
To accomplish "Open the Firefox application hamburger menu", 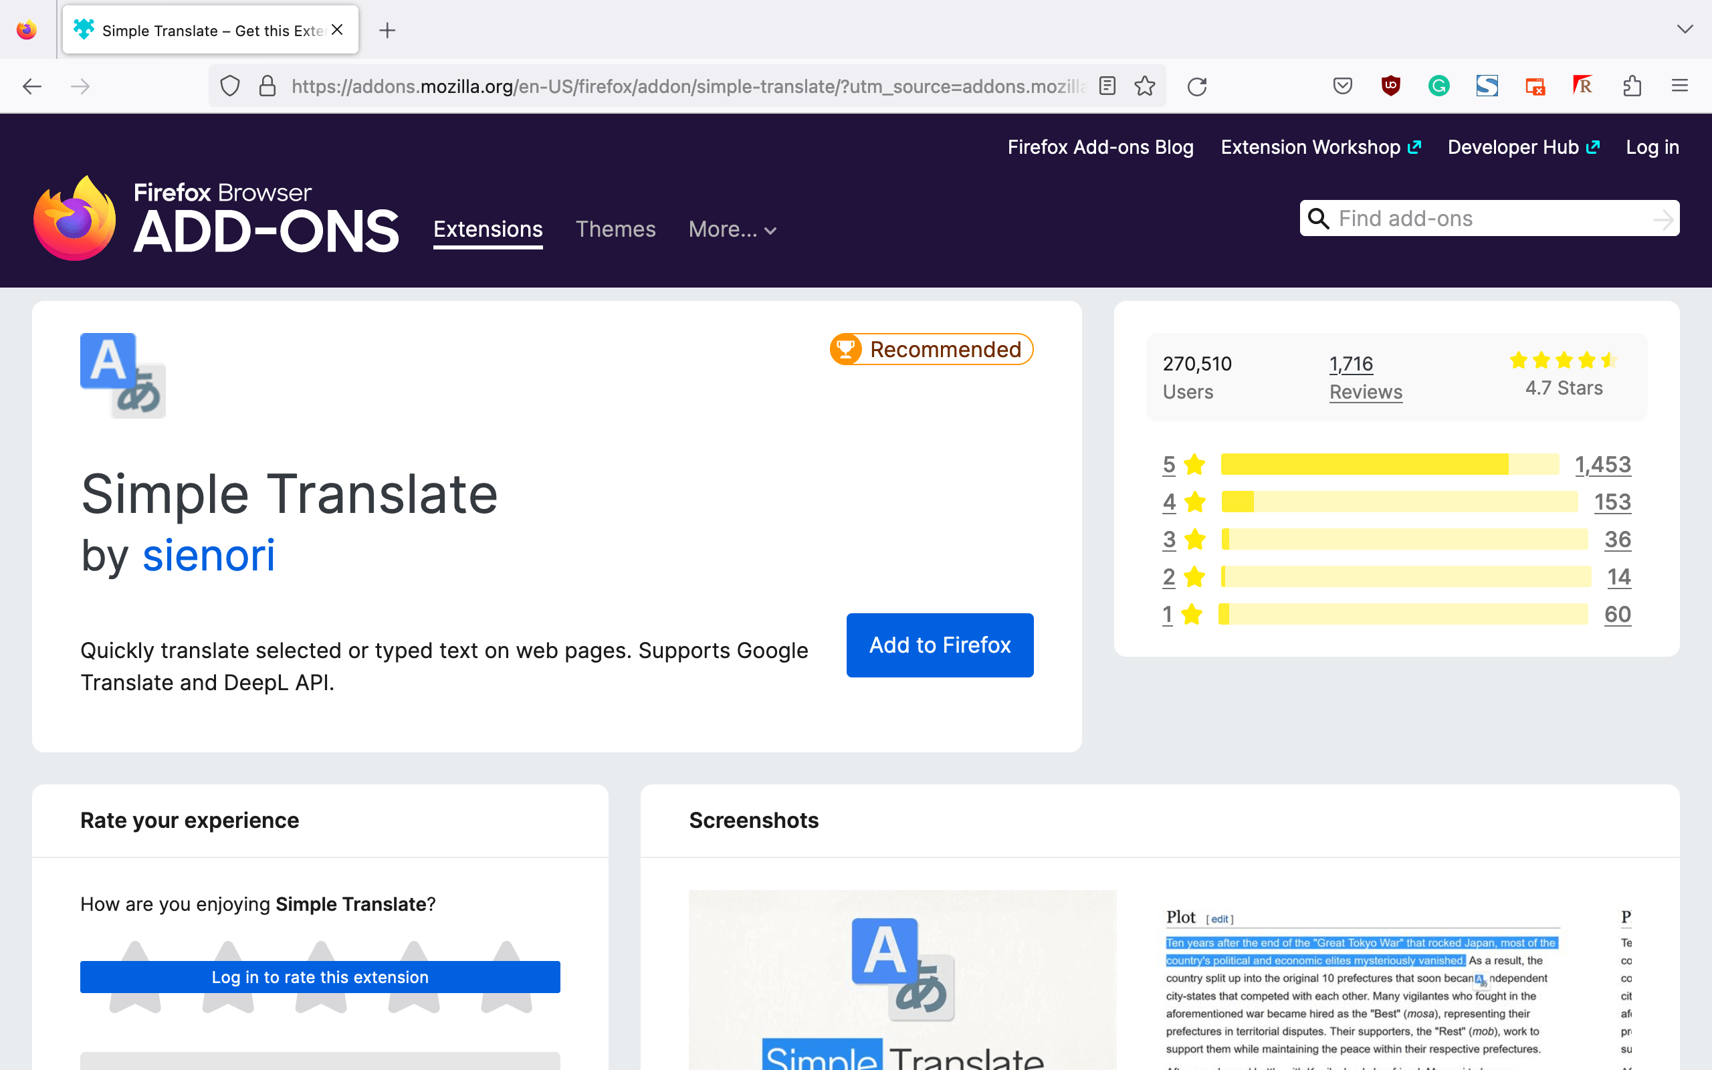I will coord(1680,86).
